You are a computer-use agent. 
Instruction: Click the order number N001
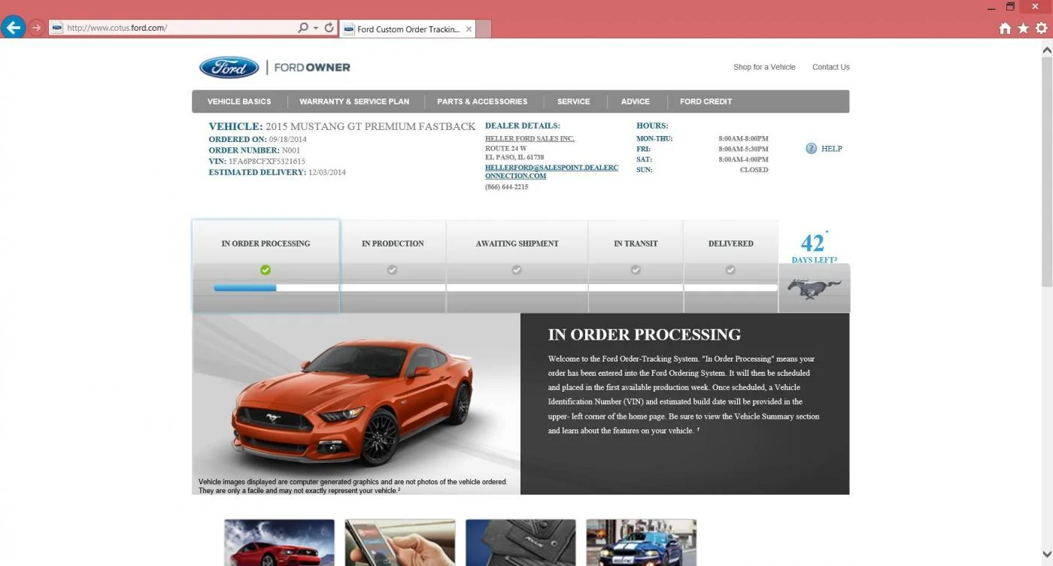291,150
